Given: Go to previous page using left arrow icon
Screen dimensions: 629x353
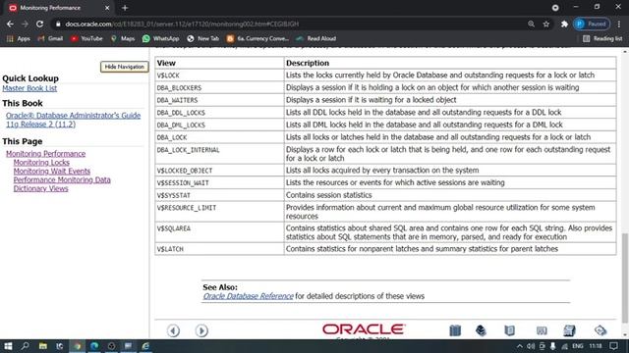Looking at the screenshot, I should click(x=173, y=330).
